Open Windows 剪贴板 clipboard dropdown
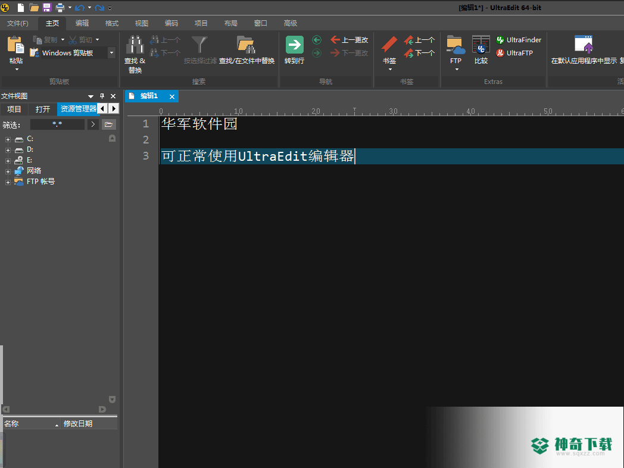The height and width of the screenshot is (468, 624). click(x=111, y=52)
